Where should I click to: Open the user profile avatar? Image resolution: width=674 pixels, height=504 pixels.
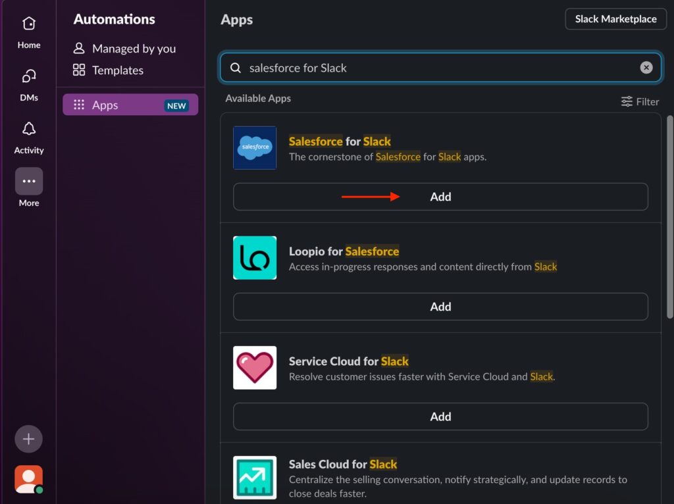(x=28, y=479)
